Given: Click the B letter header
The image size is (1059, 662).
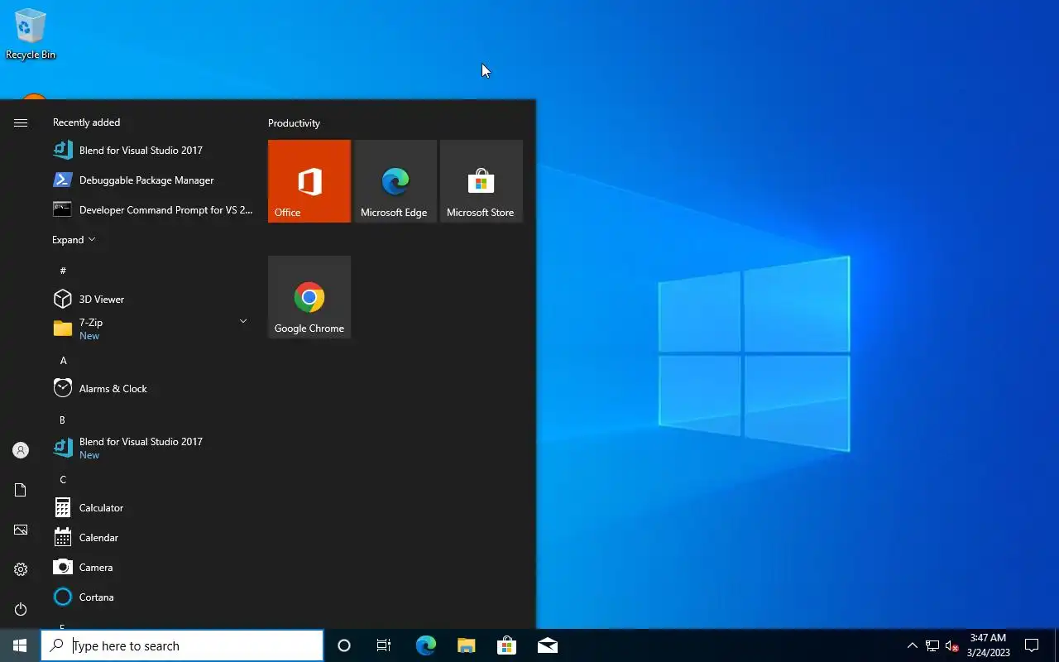Looking at the screenshot, I should click(x=63, y=420).
